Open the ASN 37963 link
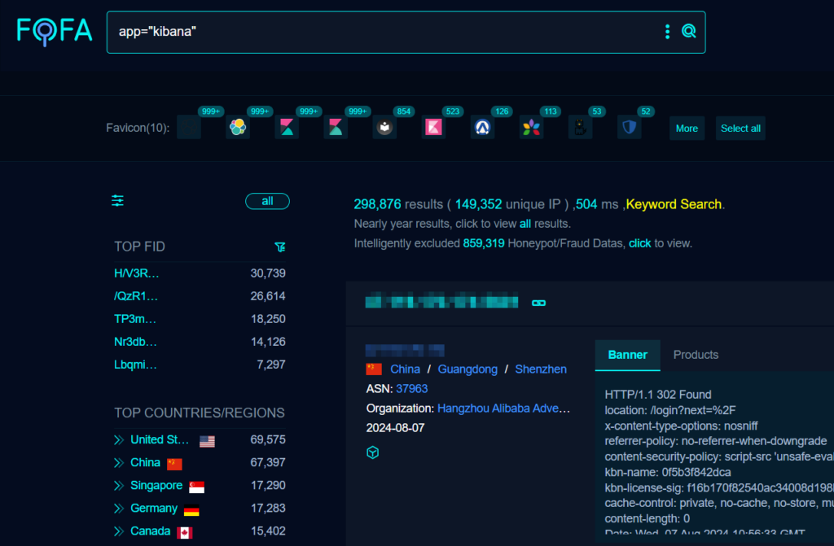The width and height of the screenshot is (834, 546). coord(412,388)
